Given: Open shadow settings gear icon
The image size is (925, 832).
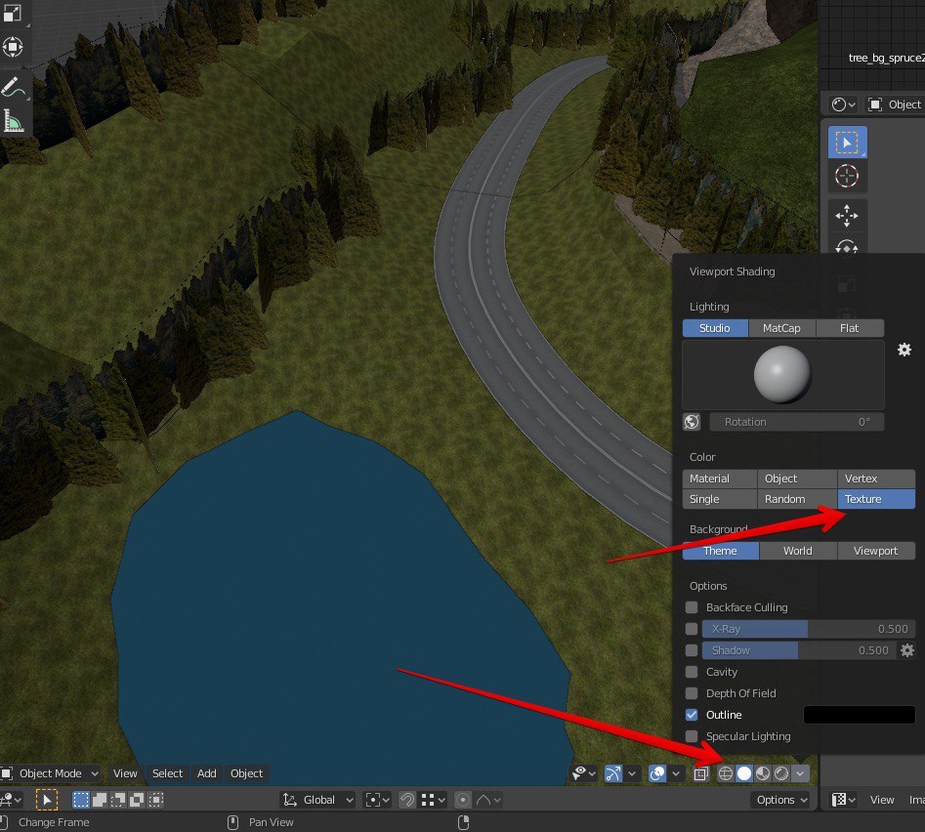Looking at the screenshot, I should pyautogui.click(x=907, y=650).
